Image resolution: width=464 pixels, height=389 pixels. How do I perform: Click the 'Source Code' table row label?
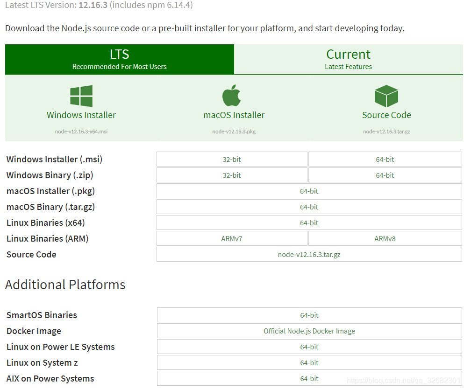[31, 255]
